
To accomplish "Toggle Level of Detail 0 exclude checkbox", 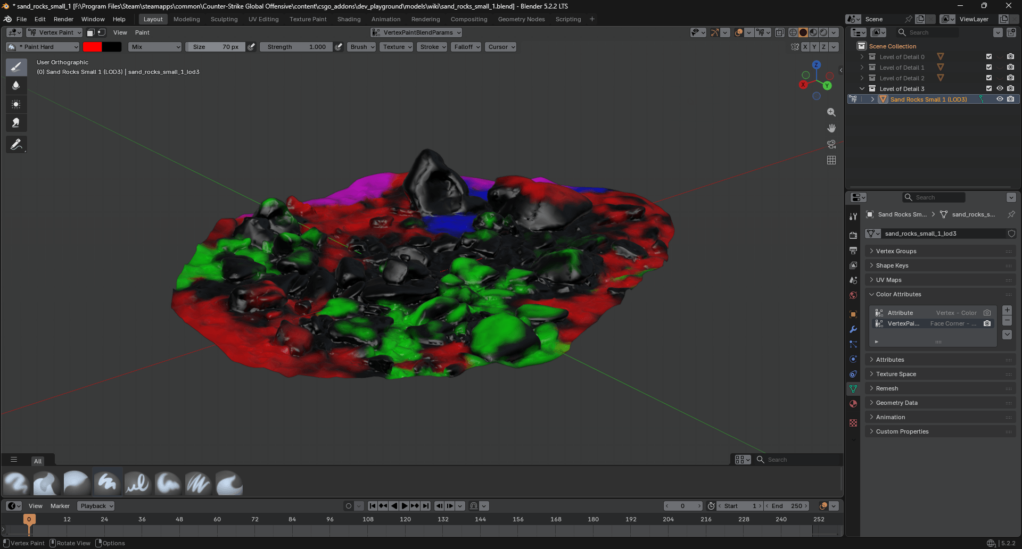I will pos(989,56).
